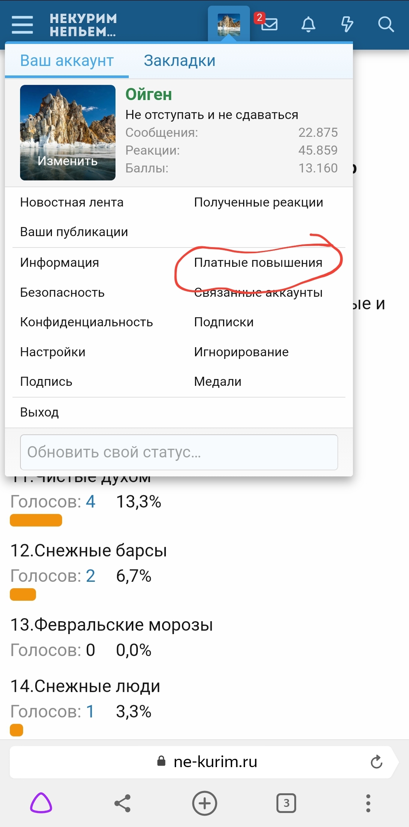Open the hamburger menu
This screenshot has height=827, width=409.
(22, 24)
